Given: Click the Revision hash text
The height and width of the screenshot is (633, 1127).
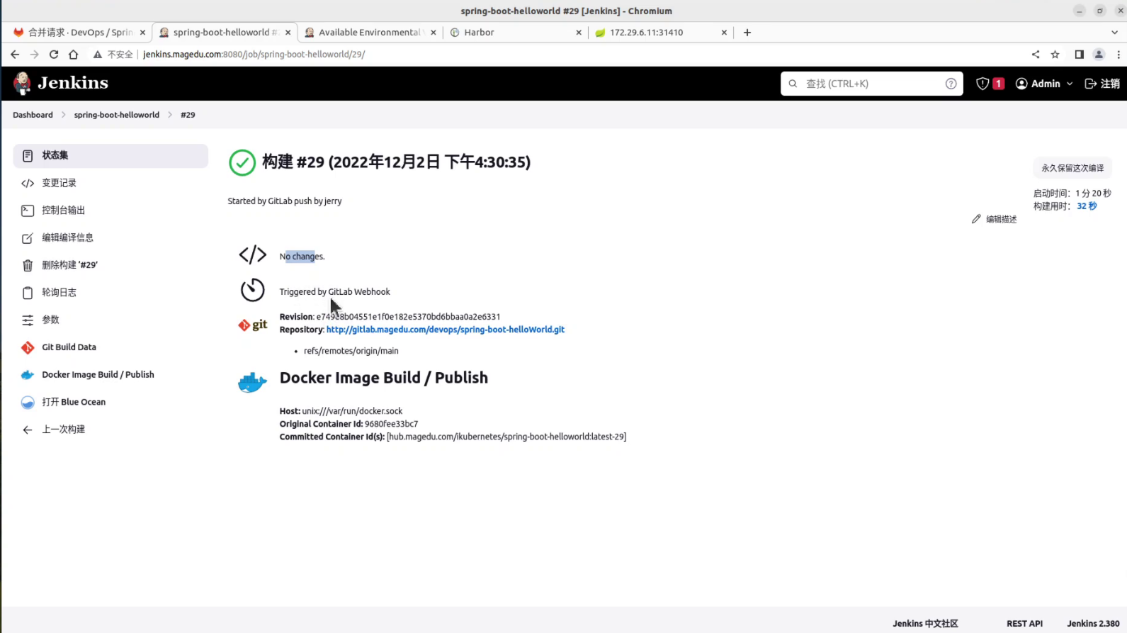Looking at the screenshot, I should pos(408,317).
